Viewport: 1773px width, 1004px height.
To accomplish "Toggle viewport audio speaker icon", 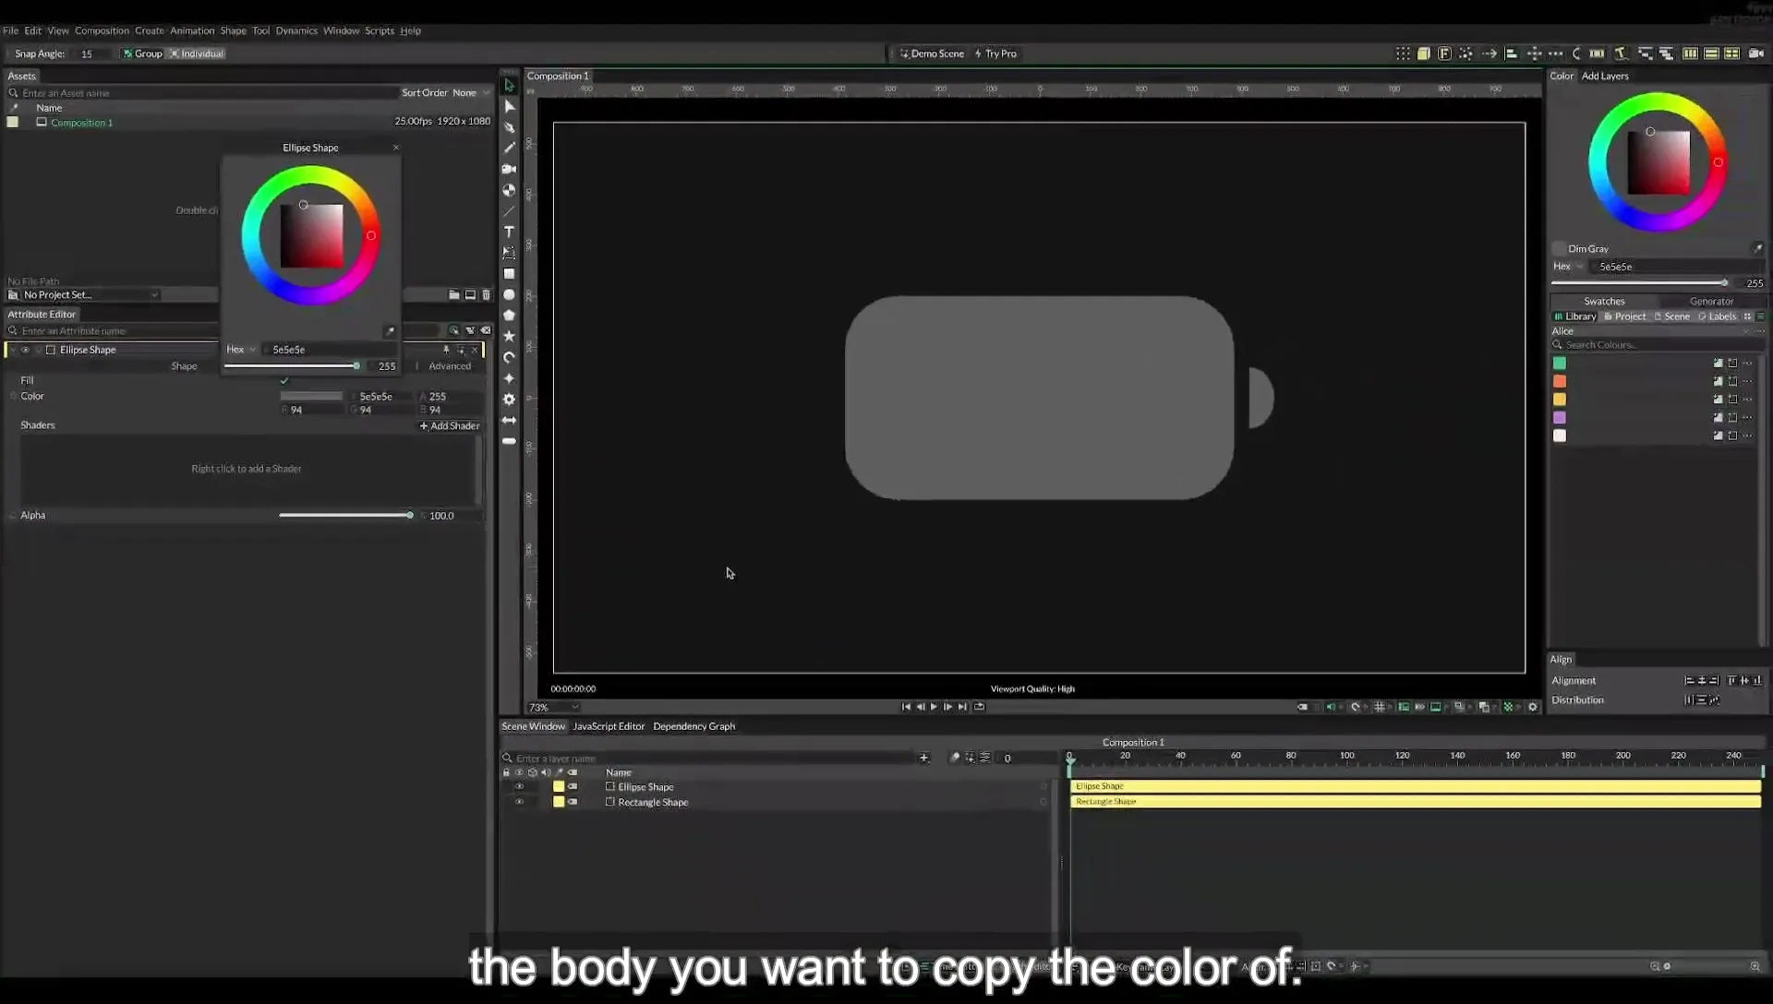I will pyautogui.click(x=1331, y=707).
